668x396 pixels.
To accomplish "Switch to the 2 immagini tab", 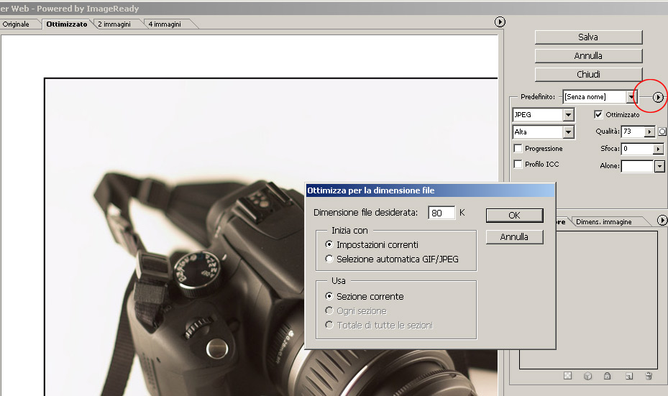I will point(114,24).
